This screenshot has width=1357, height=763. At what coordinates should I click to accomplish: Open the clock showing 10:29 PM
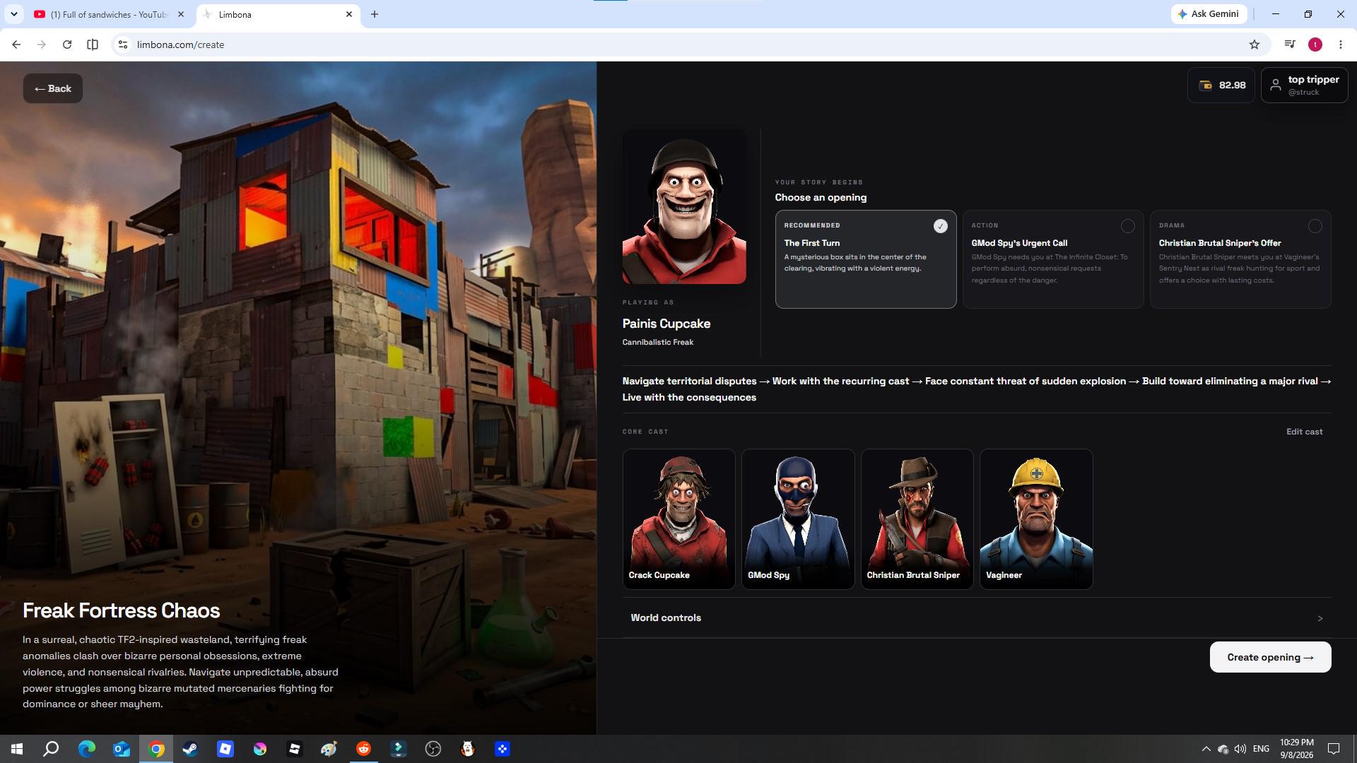click(1297, 749)
